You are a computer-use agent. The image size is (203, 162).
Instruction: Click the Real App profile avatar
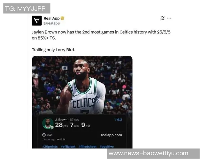[x=37, y=21]
